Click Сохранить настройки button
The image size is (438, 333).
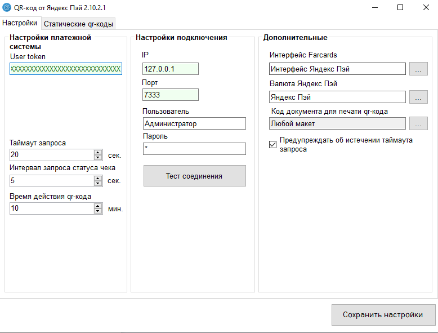(x=383, y=315)
